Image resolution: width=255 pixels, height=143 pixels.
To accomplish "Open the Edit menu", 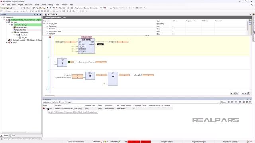I will pyautogui.click(x=8, y=4).
